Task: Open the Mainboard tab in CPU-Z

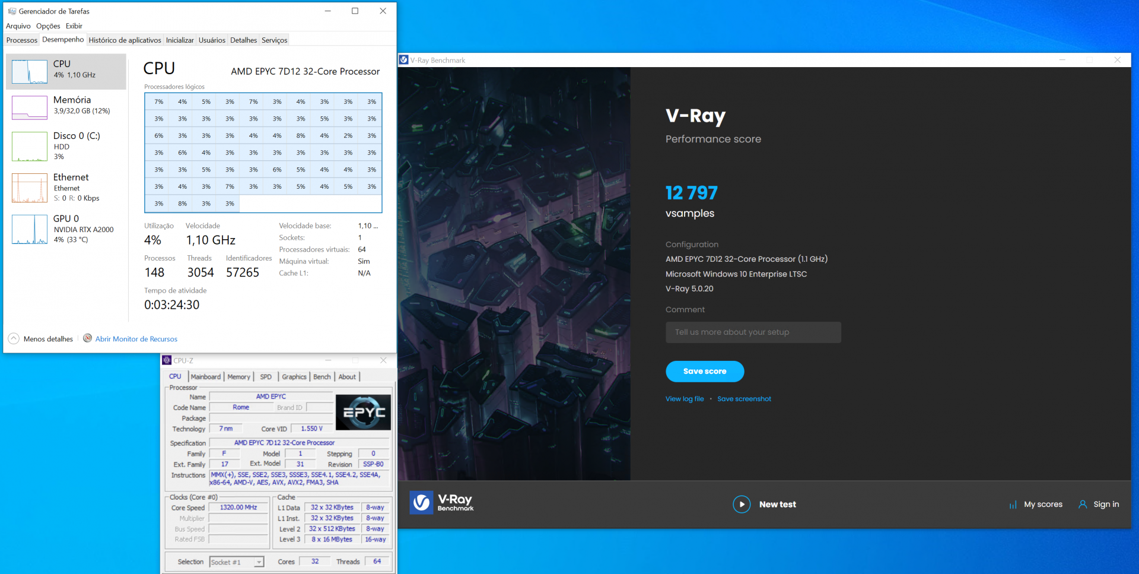Action: (x=206, y=377)
